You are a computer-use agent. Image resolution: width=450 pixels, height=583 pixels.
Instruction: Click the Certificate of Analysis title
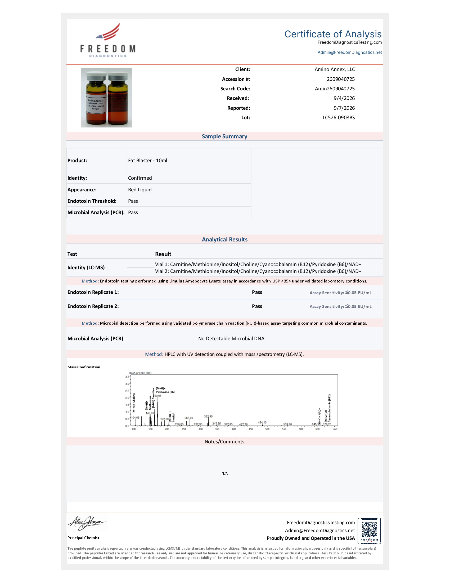pyautogui.click(x=333, y=34)
